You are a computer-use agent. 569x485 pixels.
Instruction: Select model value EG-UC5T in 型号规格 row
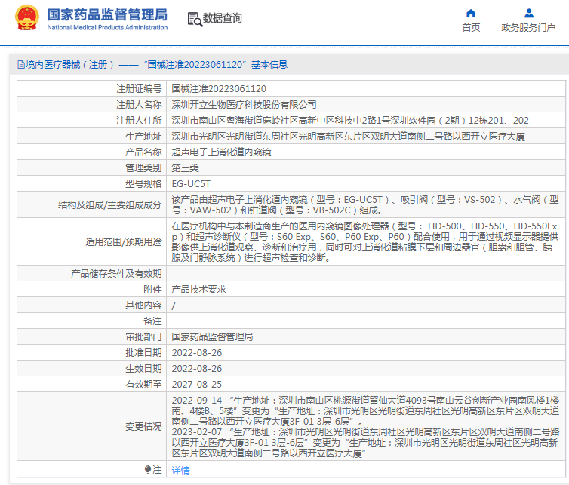point(191,184)
